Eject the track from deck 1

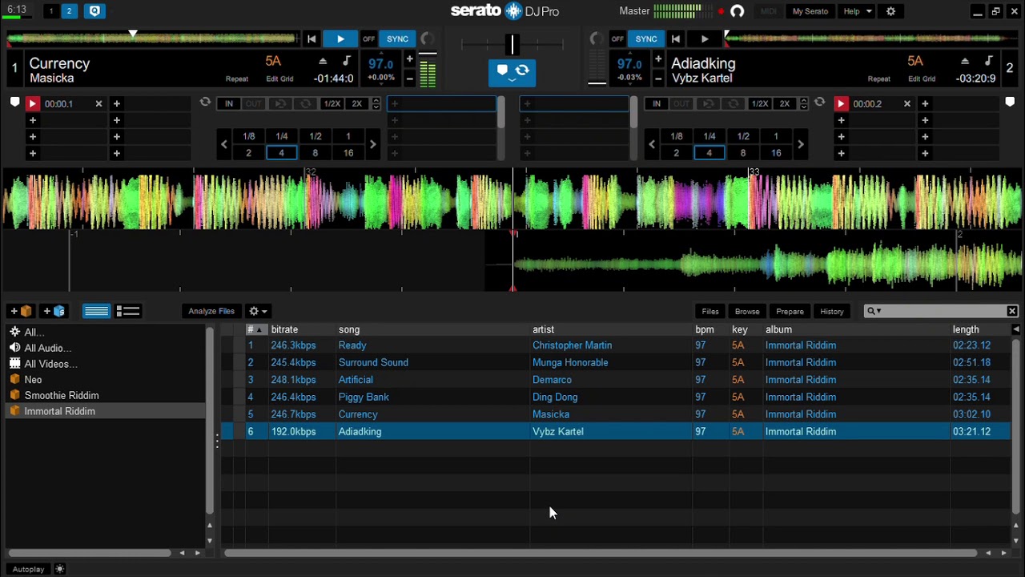pyautogui.click(x=323, y=62)
